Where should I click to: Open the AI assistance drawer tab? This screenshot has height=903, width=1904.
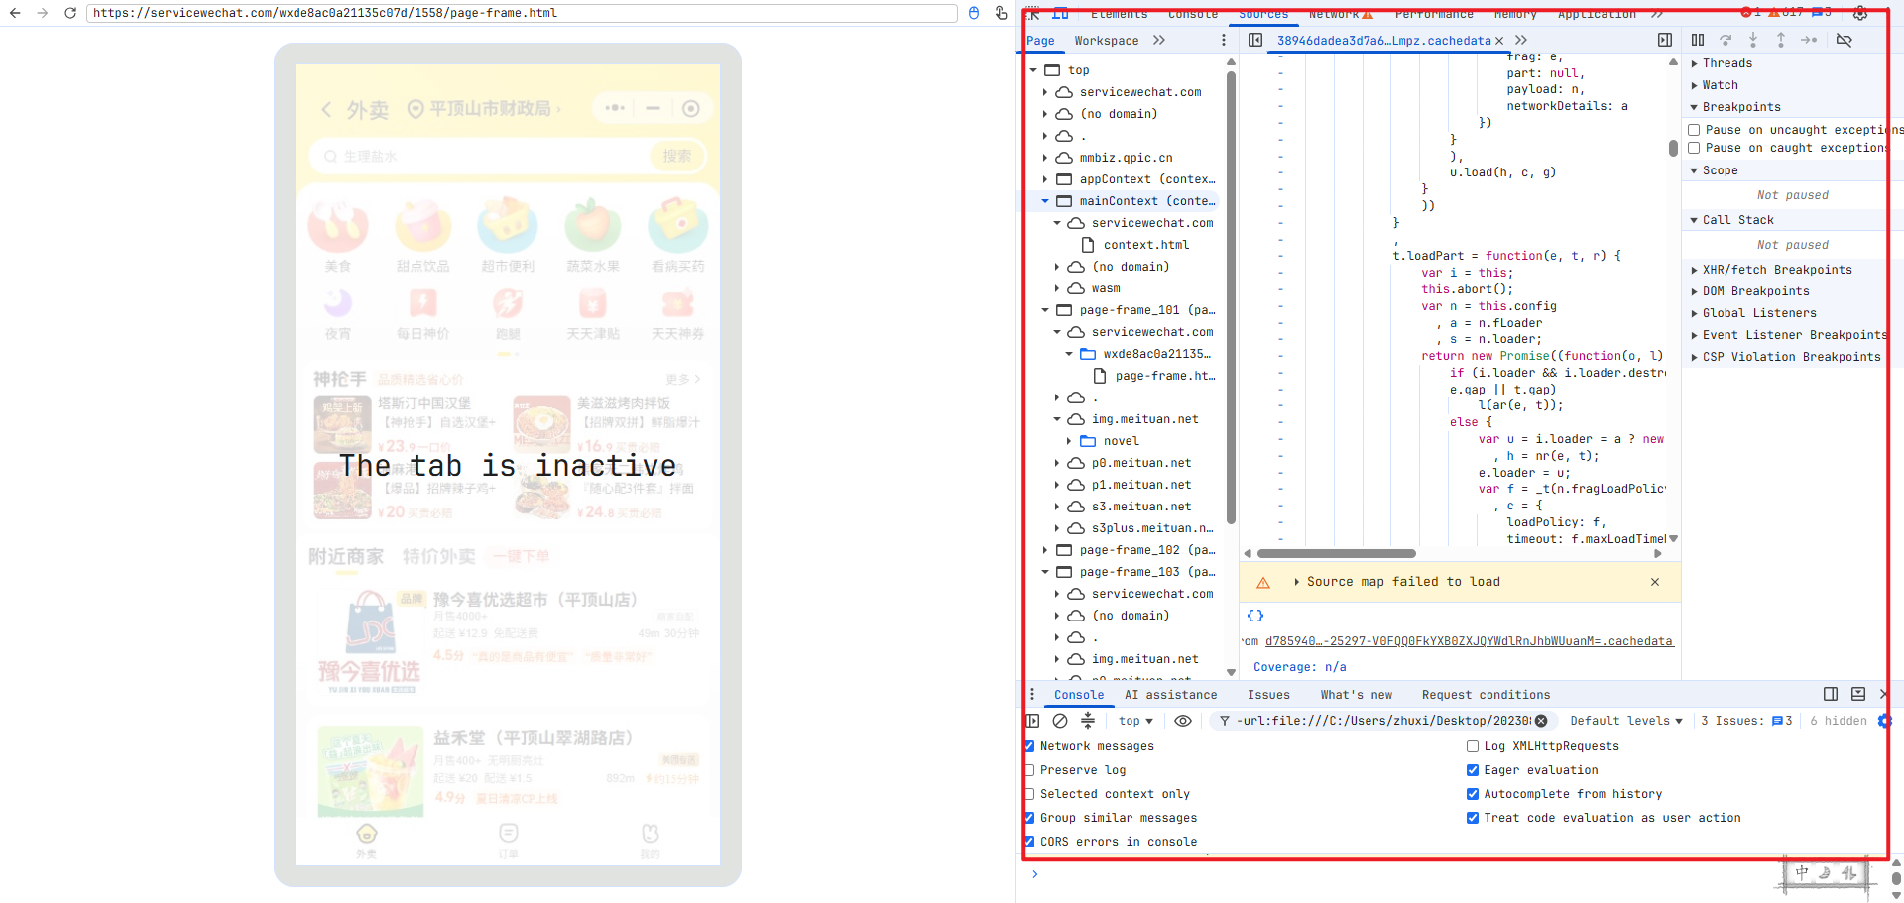point(1170,695)
